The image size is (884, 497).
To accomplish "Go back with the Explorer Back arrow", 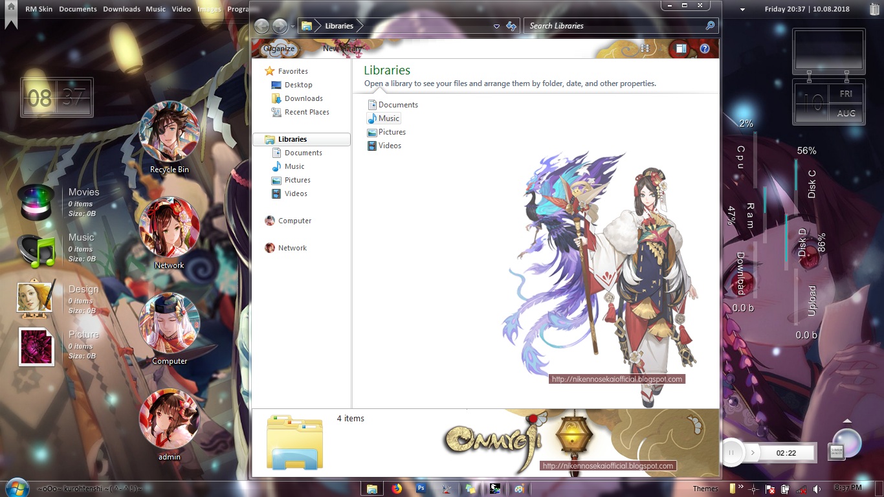I will click(x=261, y=26).
